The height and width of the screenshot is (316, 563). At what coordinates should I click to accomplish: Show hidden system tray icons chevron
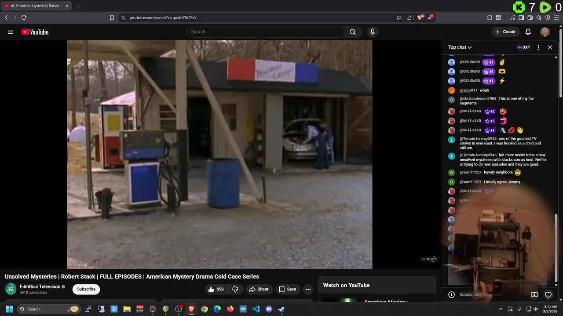tap(501, 309)
